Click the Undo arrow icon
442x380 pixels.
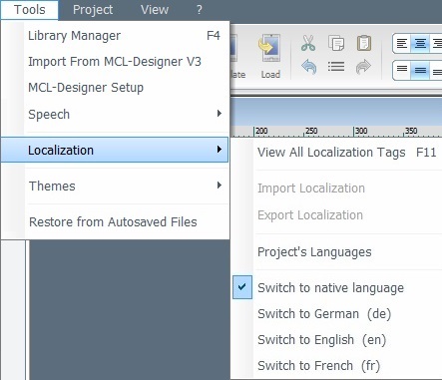(x=308, y=67)
